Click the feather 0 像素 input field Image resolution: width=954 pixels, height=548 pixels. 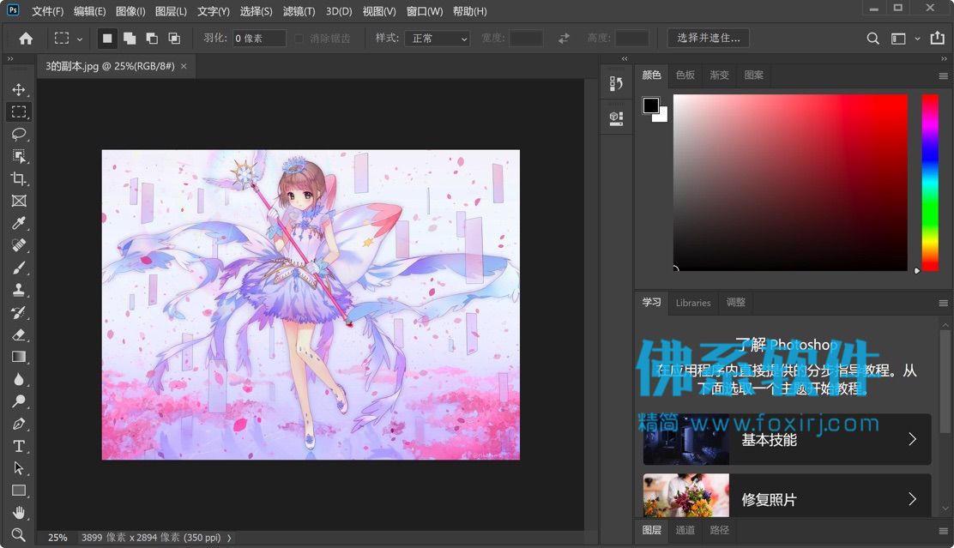point(258,39)
